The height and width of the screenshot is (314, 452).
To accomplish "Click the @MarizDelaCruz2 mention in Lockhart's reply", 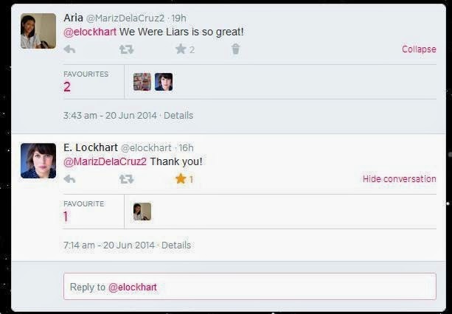I will click(x=105, y=161).
